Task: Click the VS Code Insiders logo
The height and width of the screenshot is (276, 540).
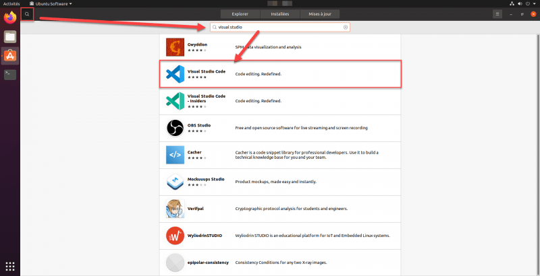Action: pyautogui.click(x=175, y=101)
